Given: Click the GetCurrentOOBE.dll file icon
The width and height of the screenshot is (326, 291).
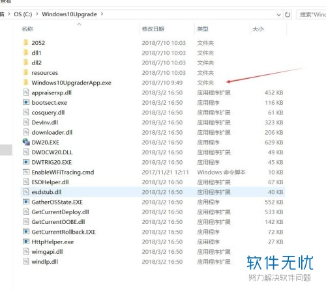Looking at the screenshot, I should pyautogui.click(x=26, y=221).
